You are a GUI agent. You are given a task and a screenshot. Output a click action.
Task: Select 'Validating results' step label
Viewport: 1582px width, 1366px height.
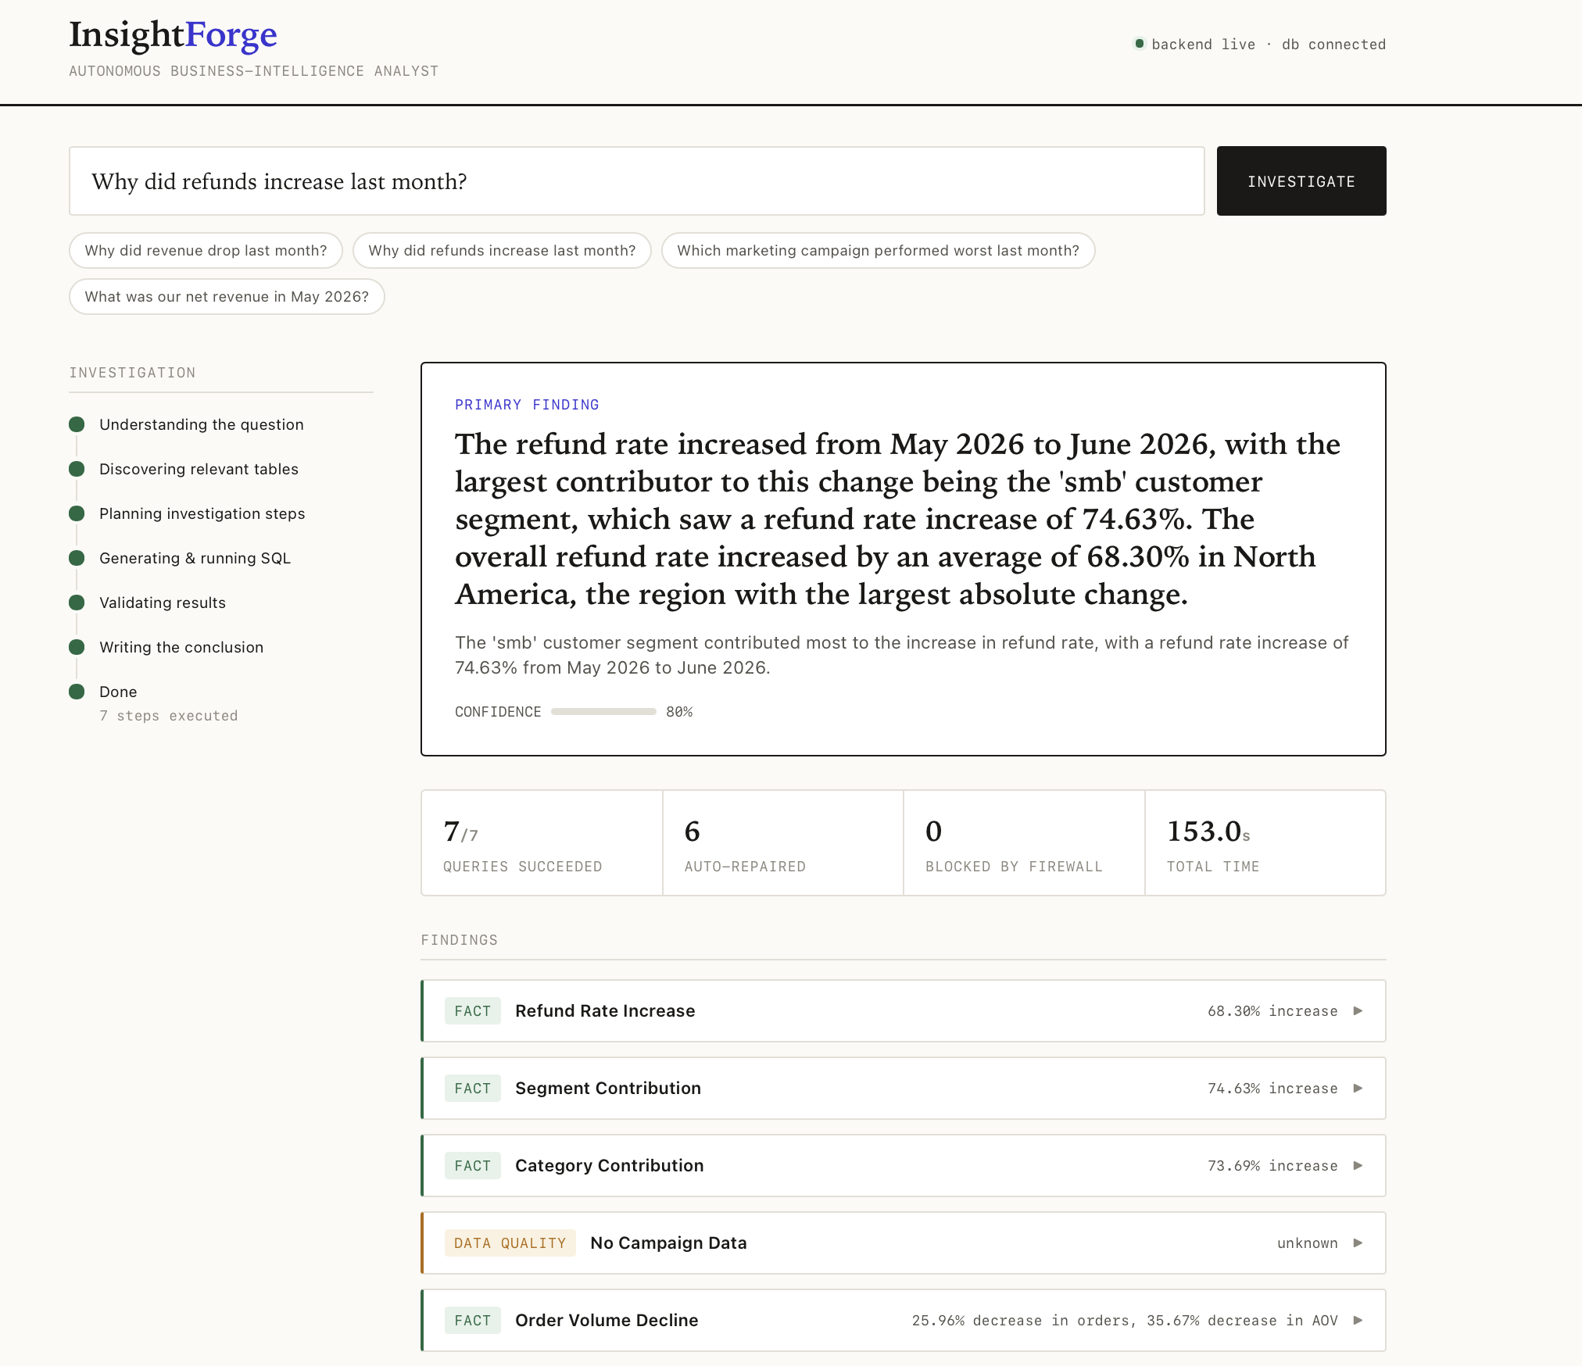163,603
